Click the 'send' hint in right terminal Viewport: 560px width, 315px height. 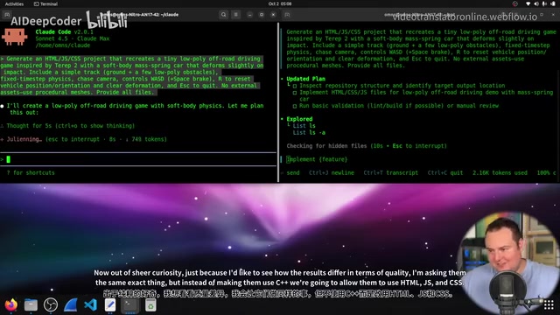(293, 173)
